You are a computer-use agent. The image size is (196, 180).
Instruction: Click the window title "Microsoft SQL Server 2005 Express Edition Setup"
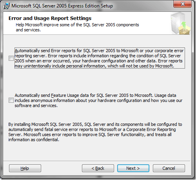(x=62, y=6)
